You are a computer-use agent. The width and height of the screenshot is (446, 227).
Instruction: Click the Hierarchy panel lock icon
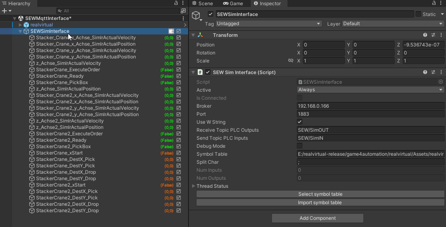pos(176,3)
